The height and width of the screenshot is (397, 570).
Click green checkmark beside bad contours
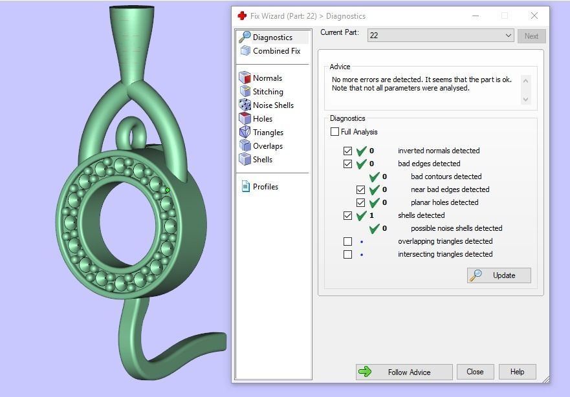[374, 177]
